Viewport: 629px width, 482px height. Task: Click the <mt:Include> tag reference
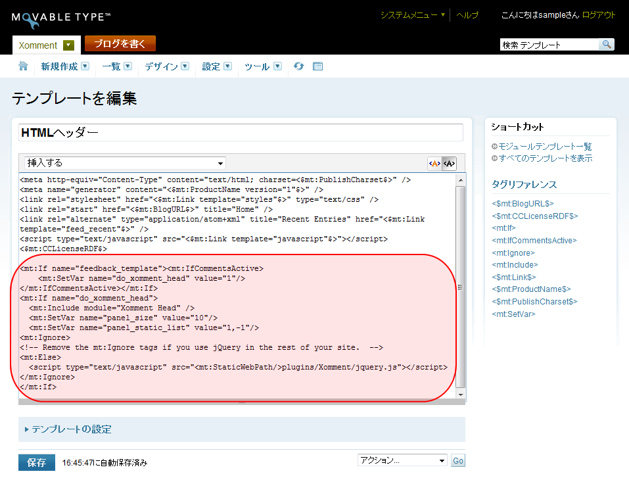tap(515, 265)
